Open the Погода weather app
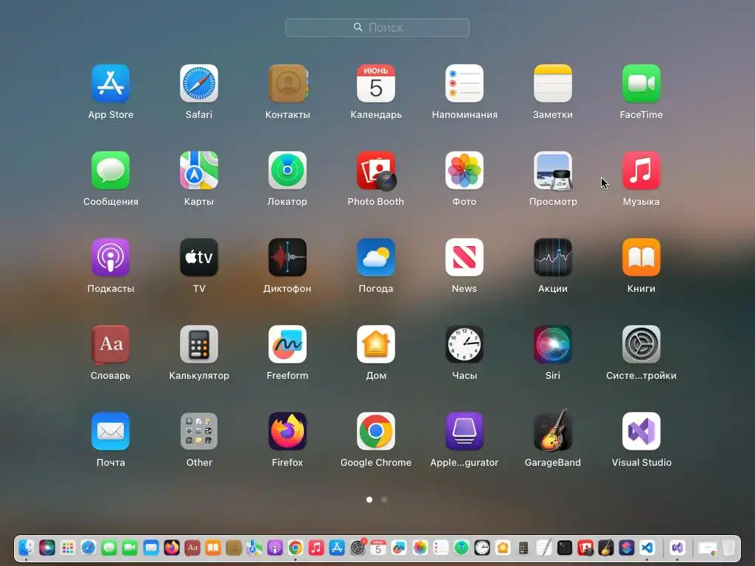This screenshot has width=755, height=566. coord(375,257)
